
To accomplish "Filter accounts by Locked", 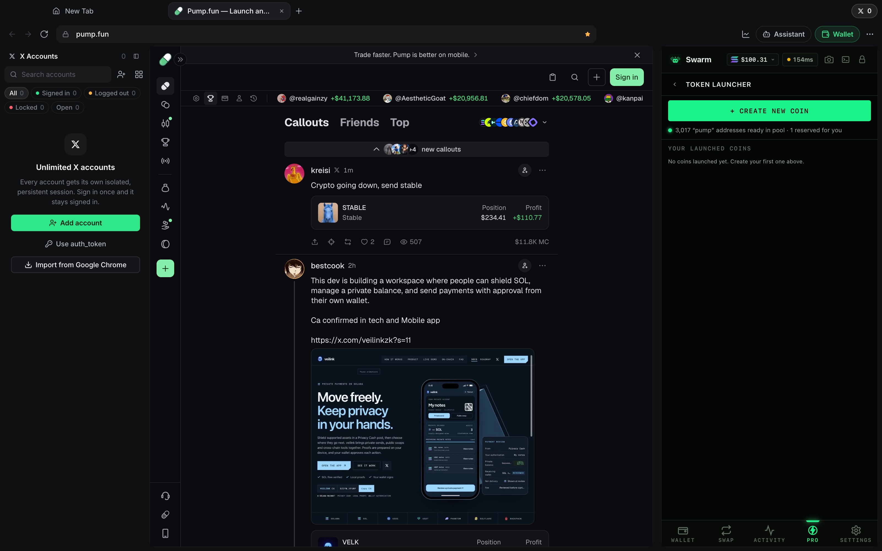I will tap(27, 107).
